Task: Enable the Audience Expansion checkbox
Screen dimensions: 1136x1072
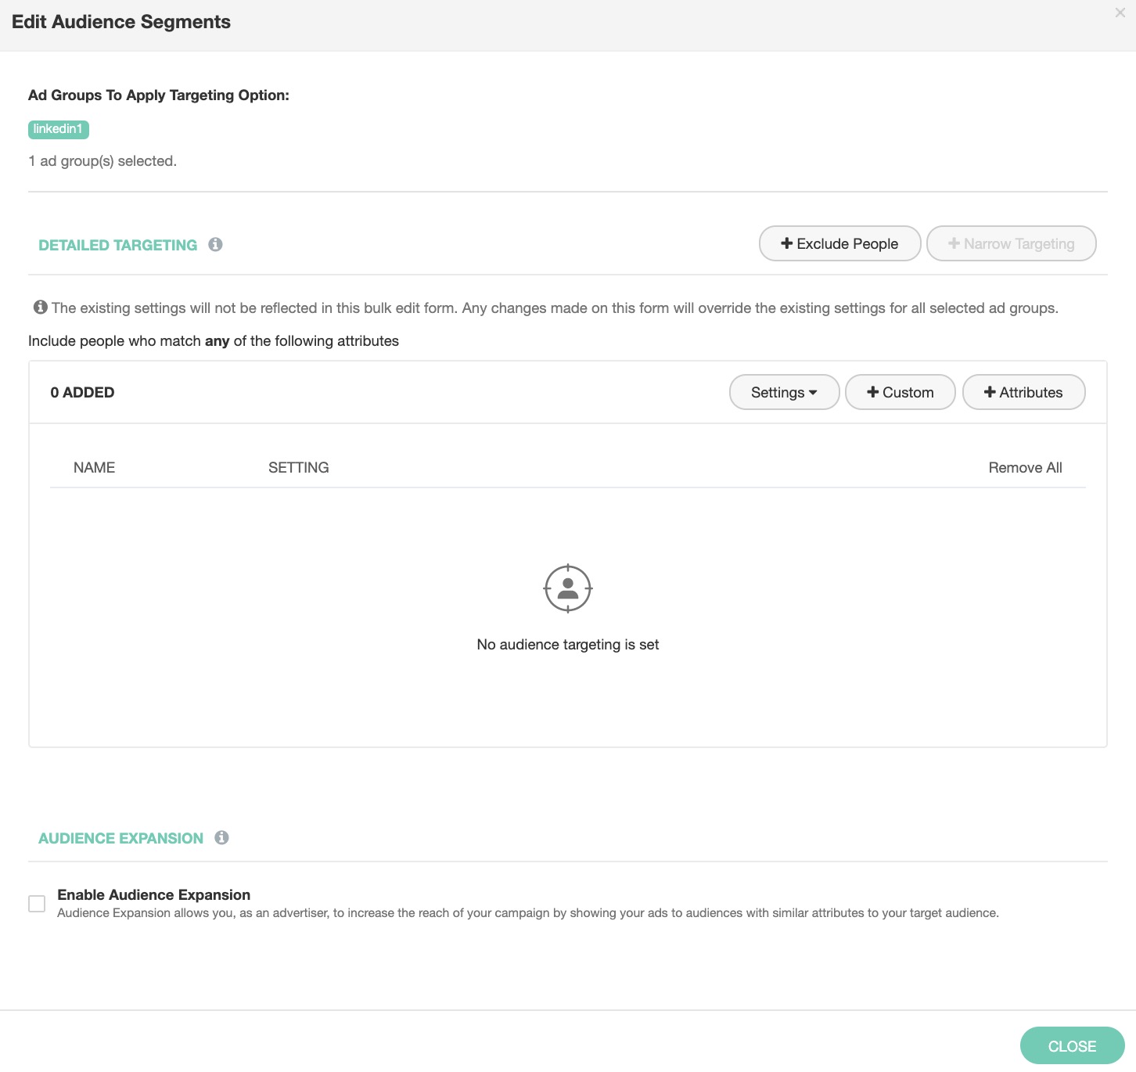Action: click(x=37, y=904)
